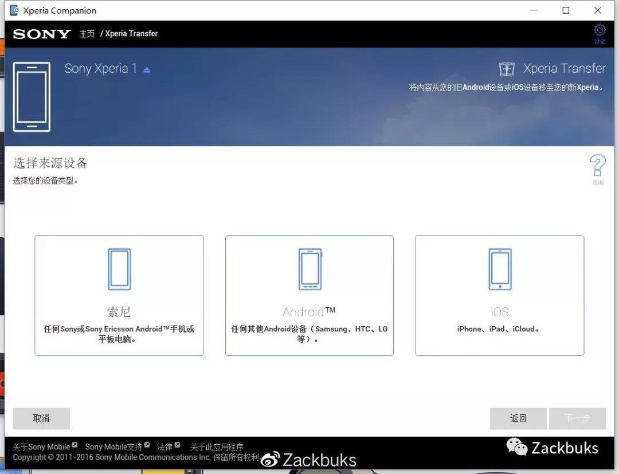Close the Xperia Companion window
The image size is (619, 474).
(598, 10)
